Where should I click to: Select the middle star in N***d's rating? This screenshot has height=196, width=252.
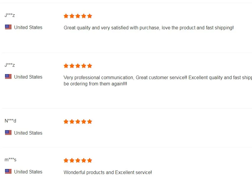click(78, 122)
